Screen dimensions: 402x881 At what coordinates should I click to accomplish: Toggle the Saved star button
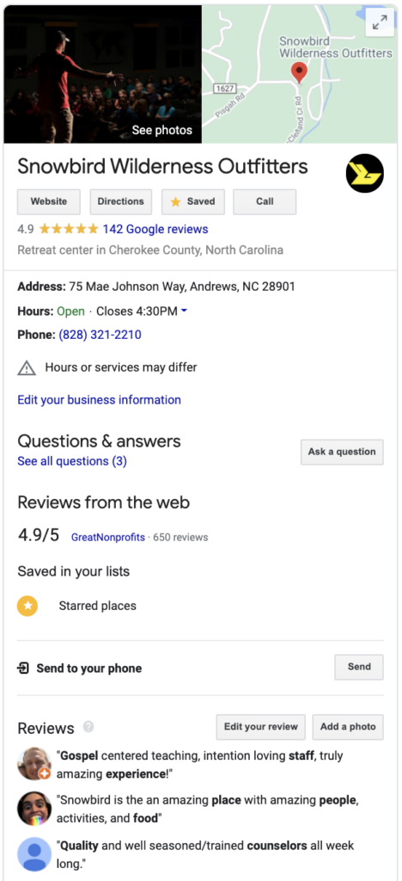coord(193,201)
